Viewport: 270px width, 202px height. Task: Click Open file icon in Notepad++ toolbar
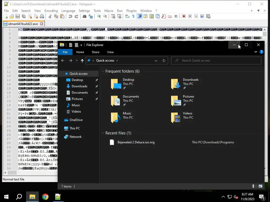[12, 16]
